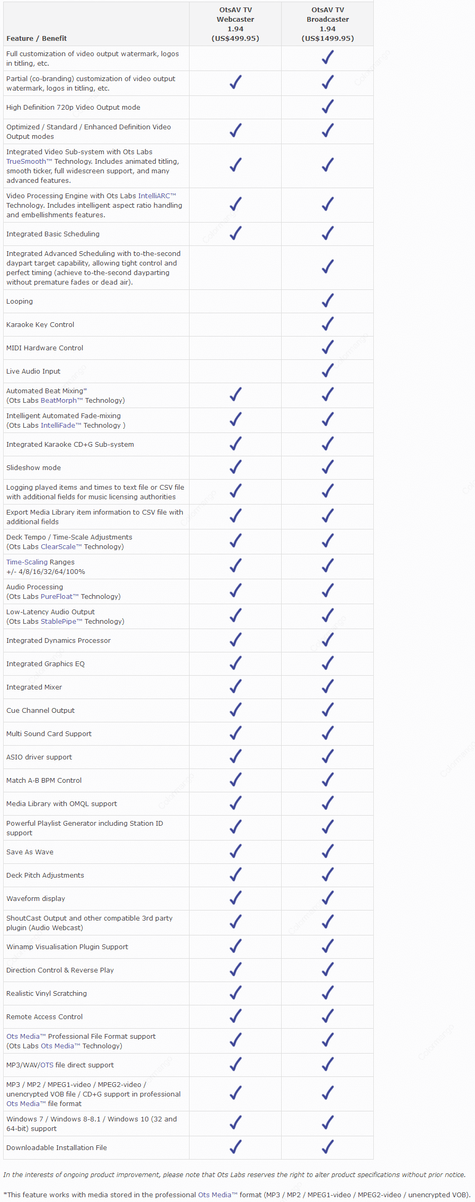Click Webcaster checkmark for Remote Access Control
Viewport: 475px width, 1202px height.
coord(236,1016)
